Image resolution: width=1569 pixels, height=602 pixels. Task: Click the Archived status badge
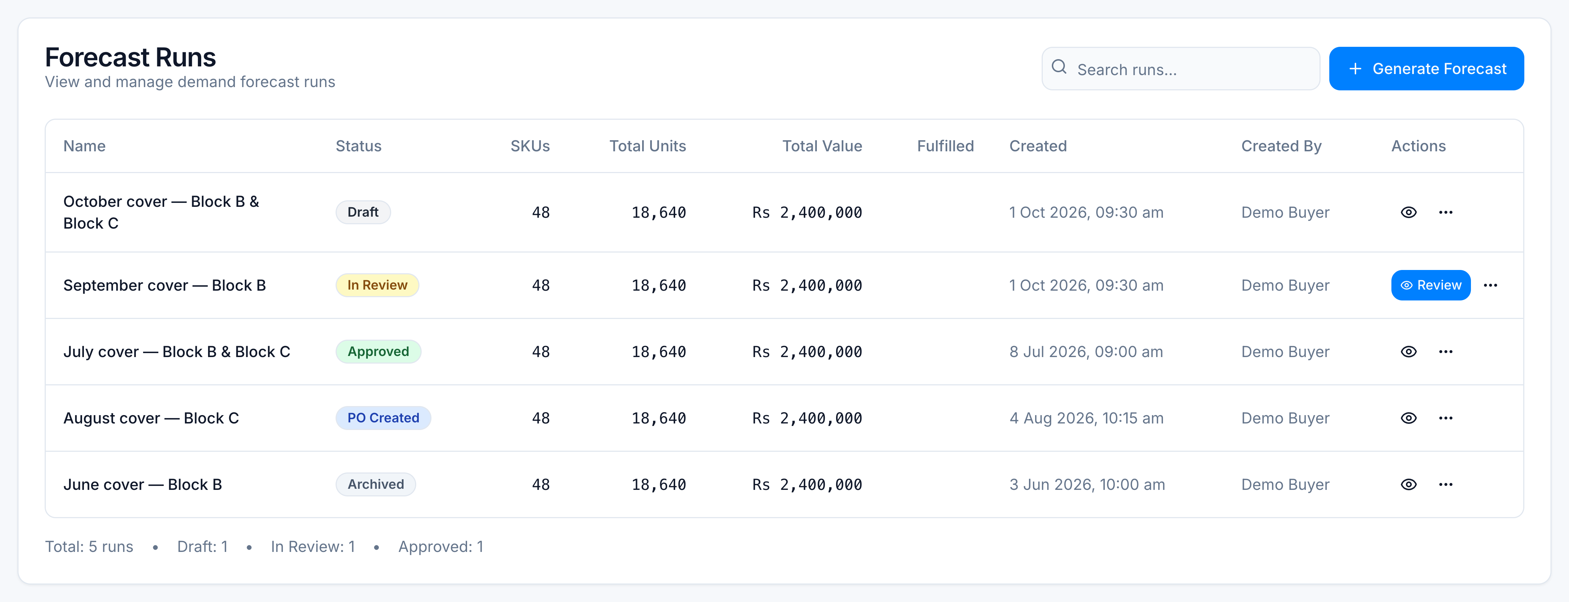click(x=376, y=484)
